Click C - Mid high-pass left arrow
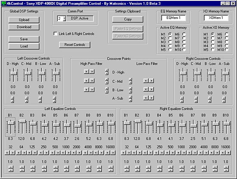 pyautogui.click(x=86, y=81)
